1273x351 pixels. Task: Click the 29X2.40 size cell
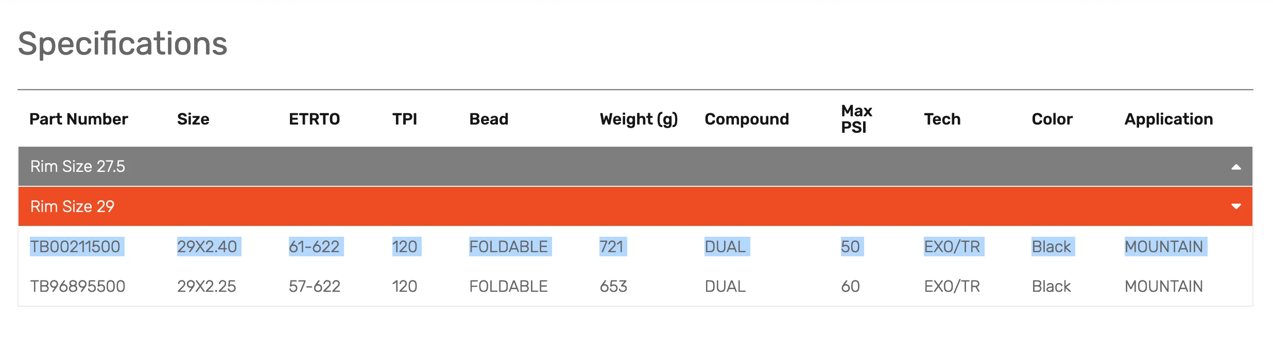tap(207, 247)
